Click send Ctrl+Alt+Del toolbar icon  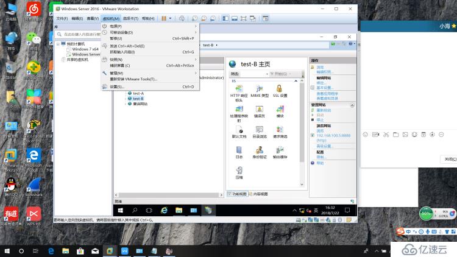point(182,18)
